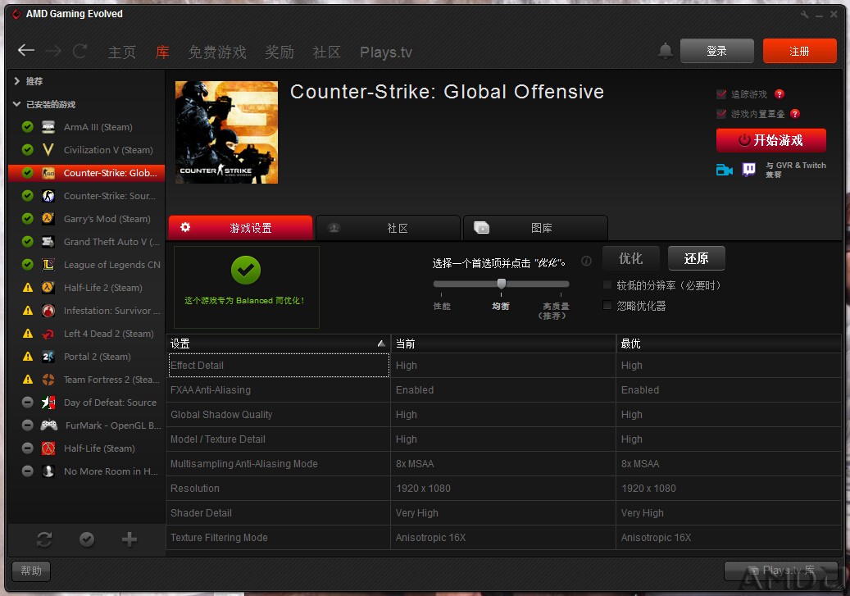Click the Day of Defeat: Source icon
The width and height of the screenshot is (850, 596).
click(48, 403)
